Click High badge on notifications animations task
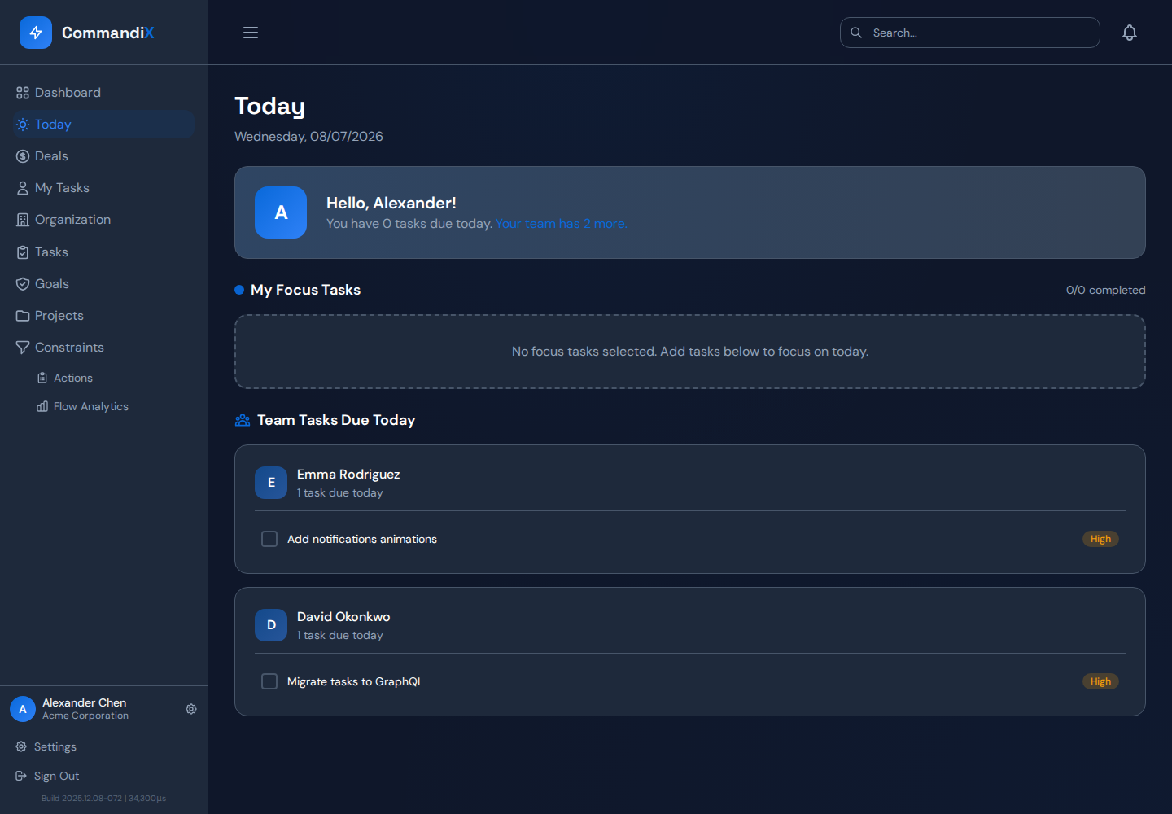The height and width of the screenshot is (814, 1172). click(1100, 539)
